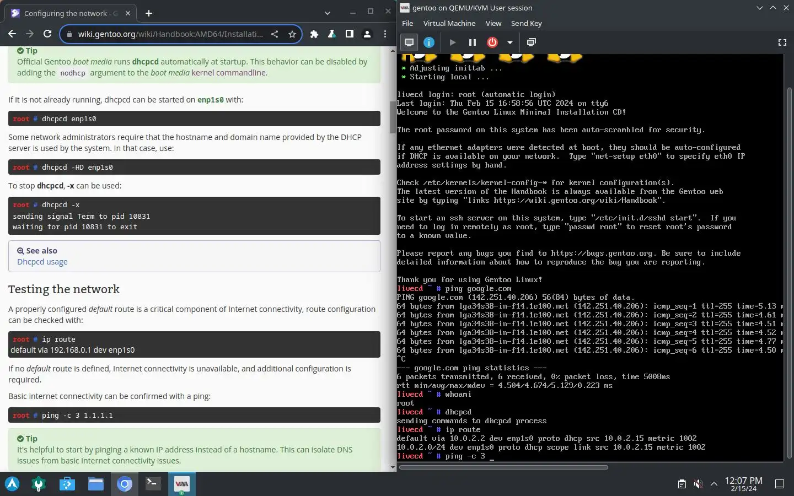Image resolution: width=794 pixels, height=496 pixels.
Task: Open the browser extensions puzzle icon
Action: 314,34
